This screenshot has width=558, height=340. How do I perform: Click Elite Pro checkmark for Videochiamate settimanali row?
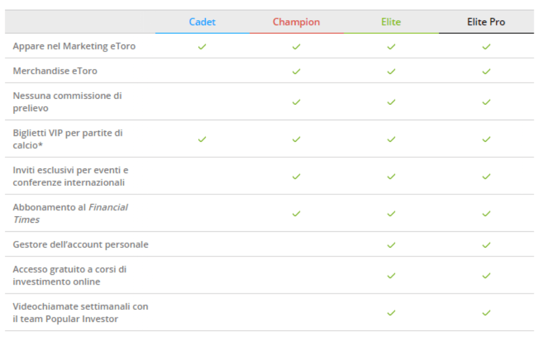(486, 313)
